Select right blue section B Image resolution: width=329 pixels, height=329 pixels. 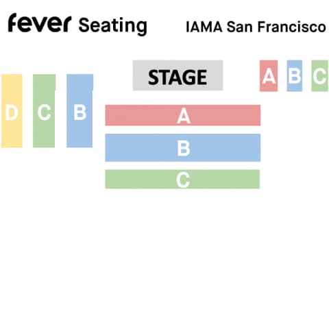pyautogui.click(x=295, y=76)
